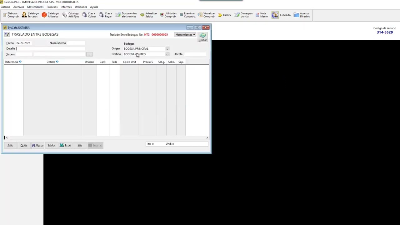Click the Quita button

(x=24, y=145)
